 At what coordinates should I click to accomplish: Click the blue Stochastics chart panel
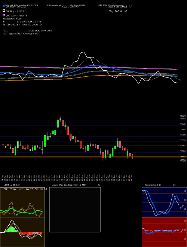click(x=164, y=202)
